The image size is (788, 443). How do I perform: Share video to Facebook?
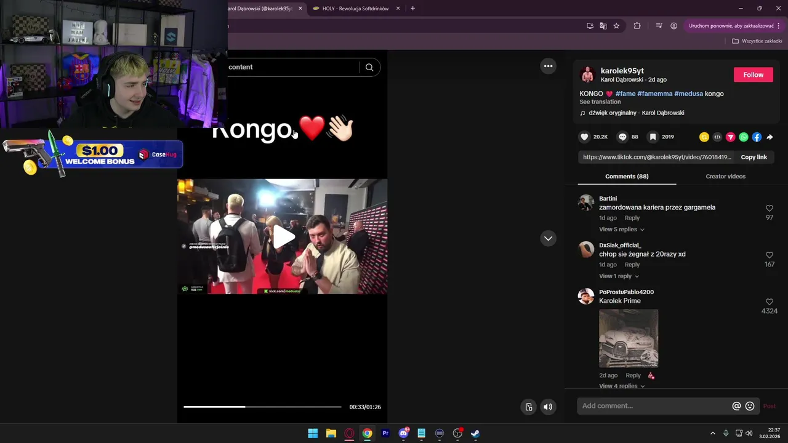click(x=757, y=137)
